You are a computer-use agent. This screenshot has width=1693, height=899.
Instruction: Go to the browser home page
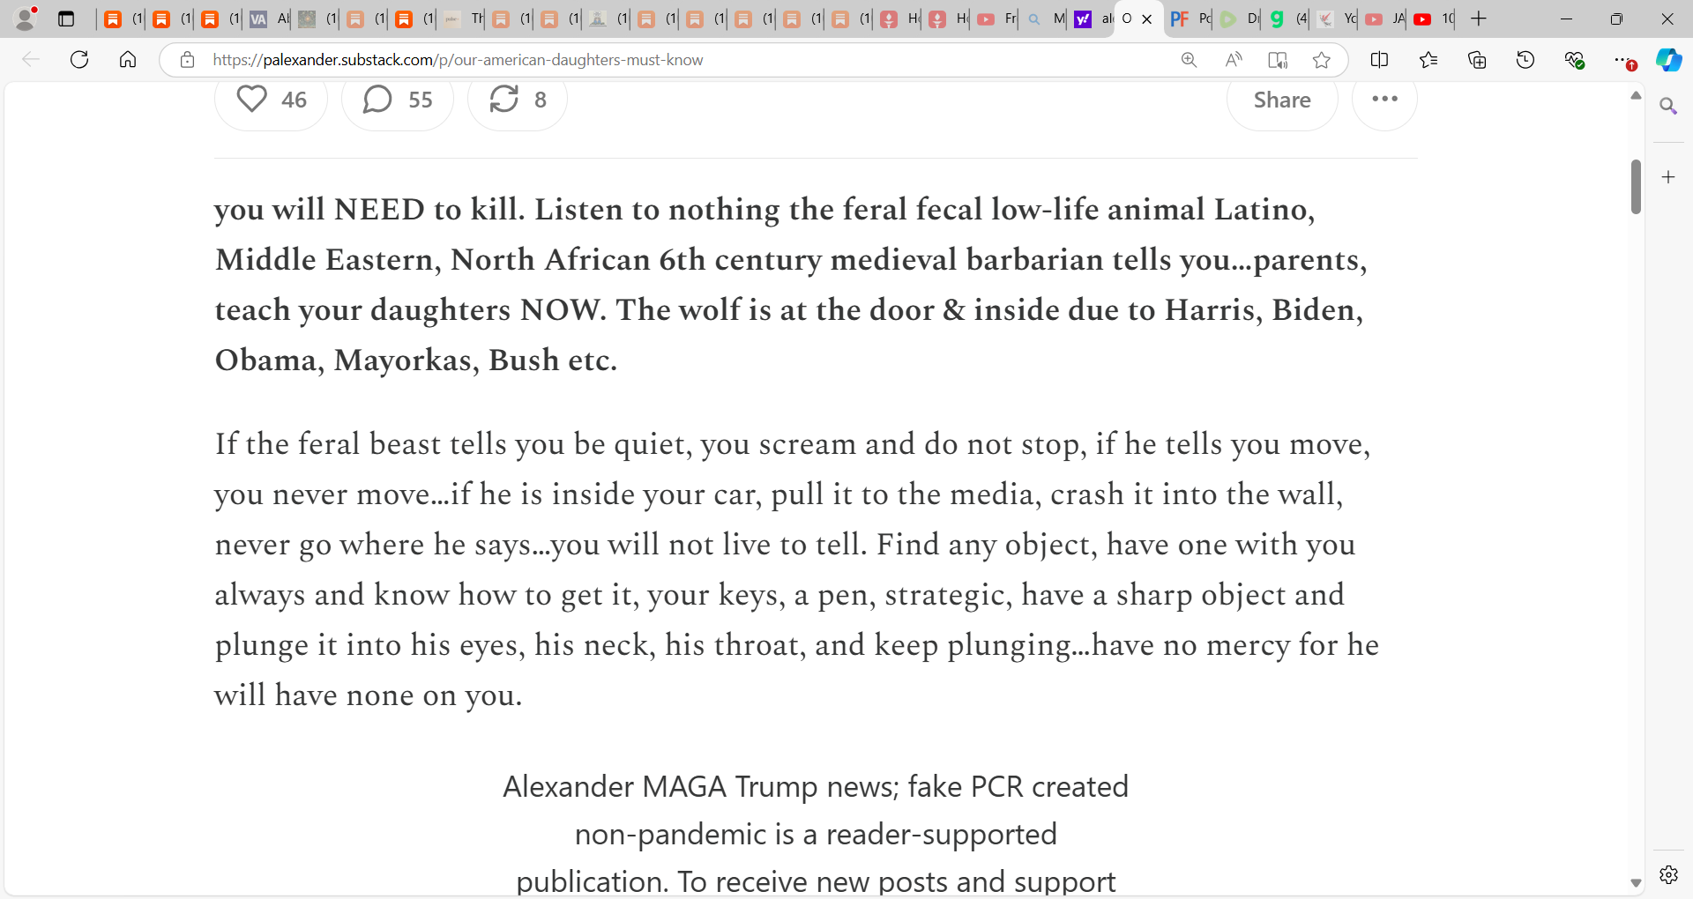(128, 60)
